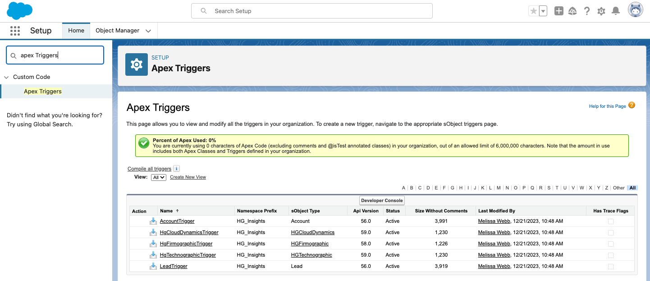650x281 pixels.
Task: Open the App Launcher grid icon
Action: 15,31
